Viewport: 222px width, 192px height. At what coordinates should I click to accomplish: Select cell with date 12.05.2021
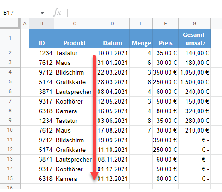tap(112, 101)
